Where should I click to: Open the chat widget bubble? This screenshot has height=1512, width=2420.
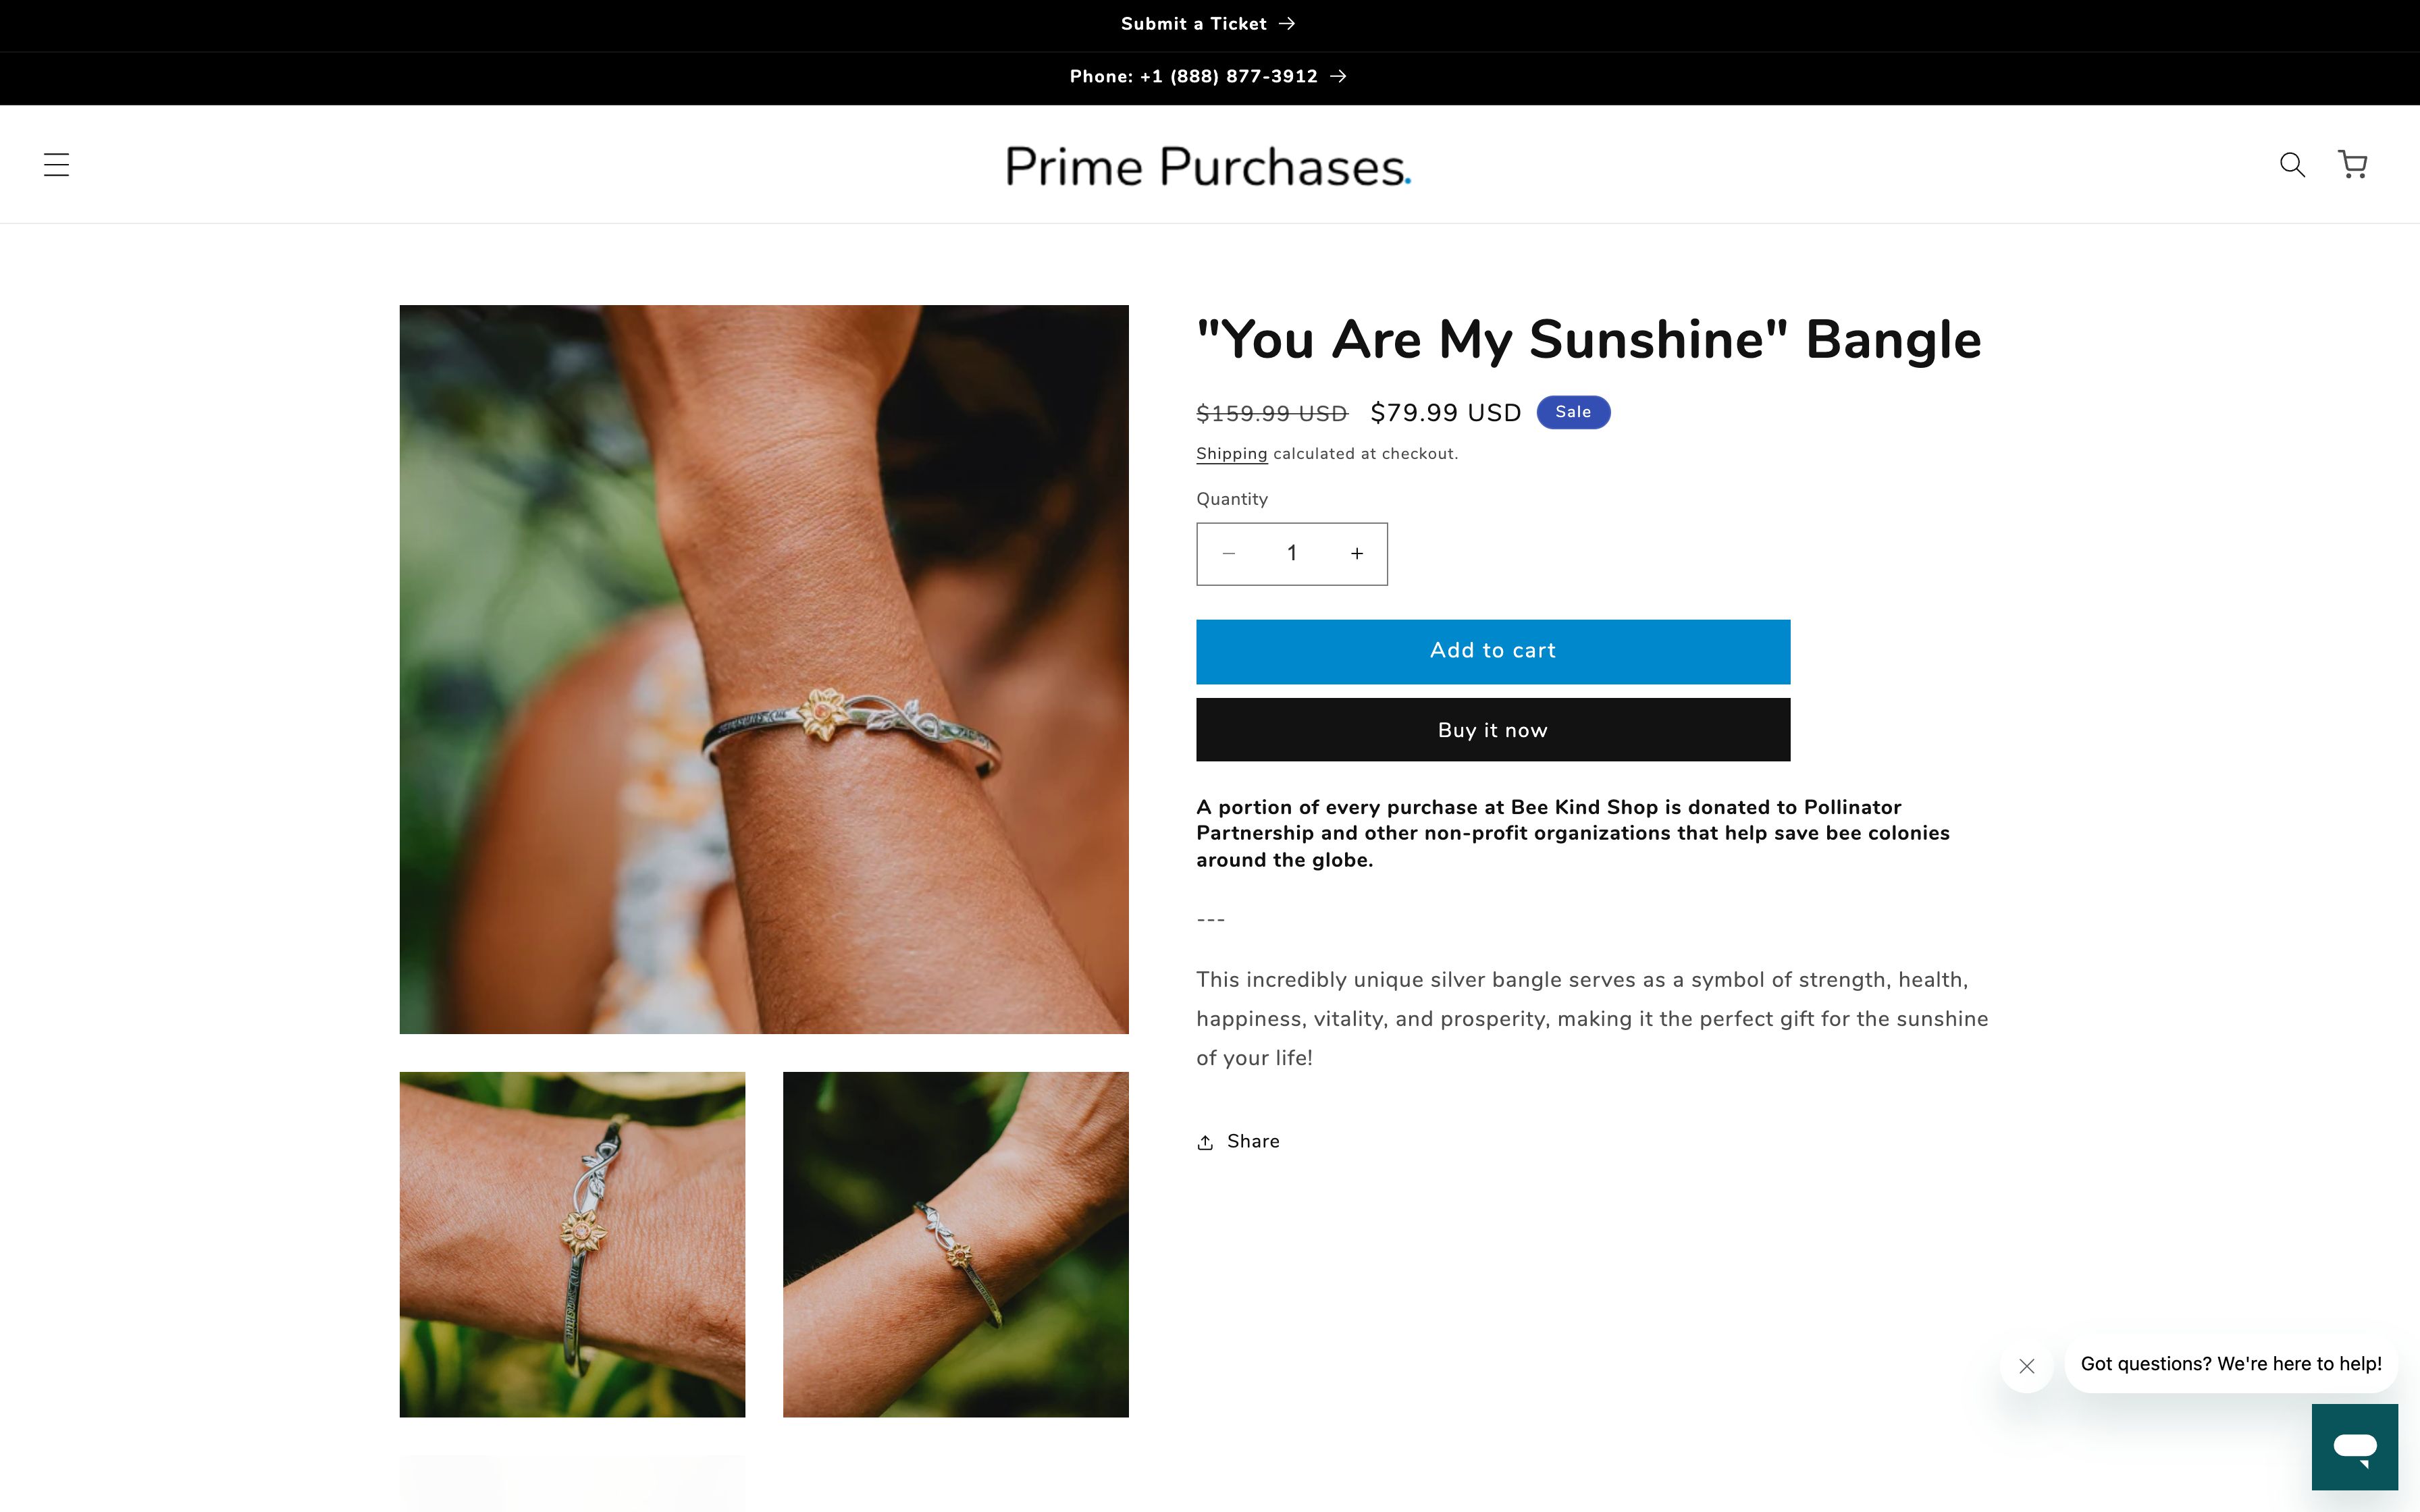tap(2355, 1447)
